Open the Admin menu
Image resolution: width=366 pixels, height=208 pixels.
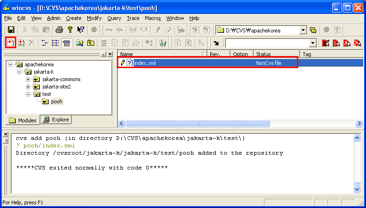click(53, 18)
